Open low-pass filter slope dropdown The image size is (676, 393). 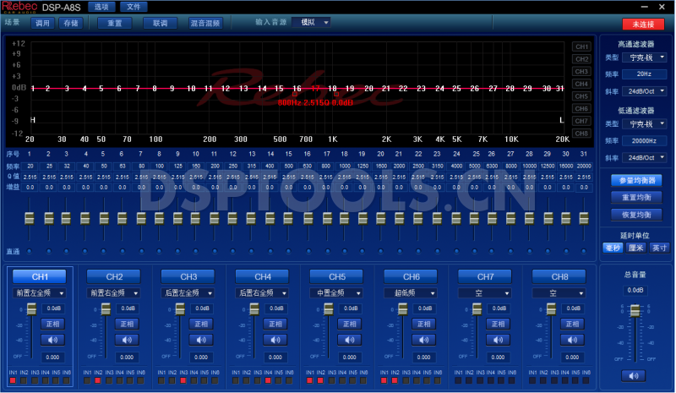coord(645,158)
